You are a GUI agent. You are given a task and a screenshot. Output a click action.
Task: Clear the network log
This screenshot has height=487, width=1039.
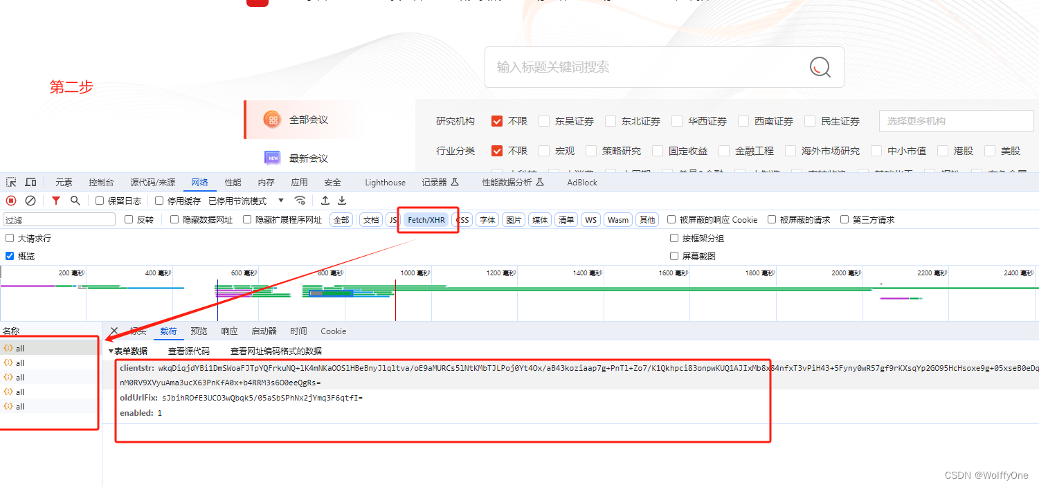tap(30, 201)
